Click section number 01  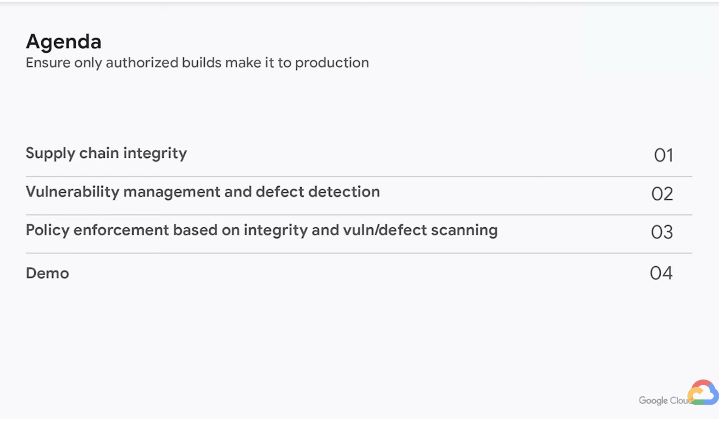pos(663,155)
